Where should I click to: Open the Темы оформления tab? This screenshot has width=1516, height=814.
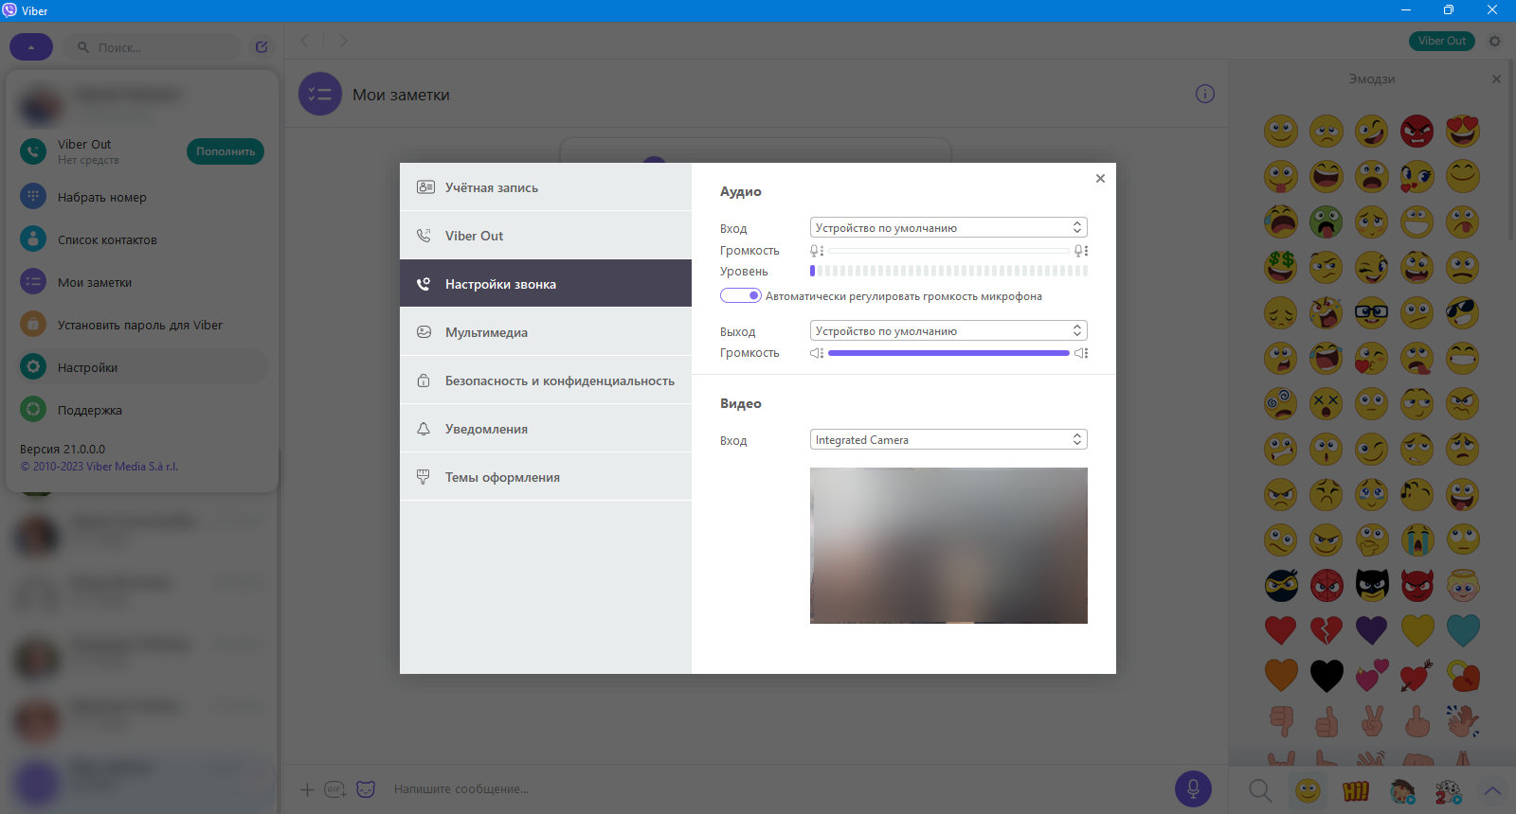tap(546, 477)
